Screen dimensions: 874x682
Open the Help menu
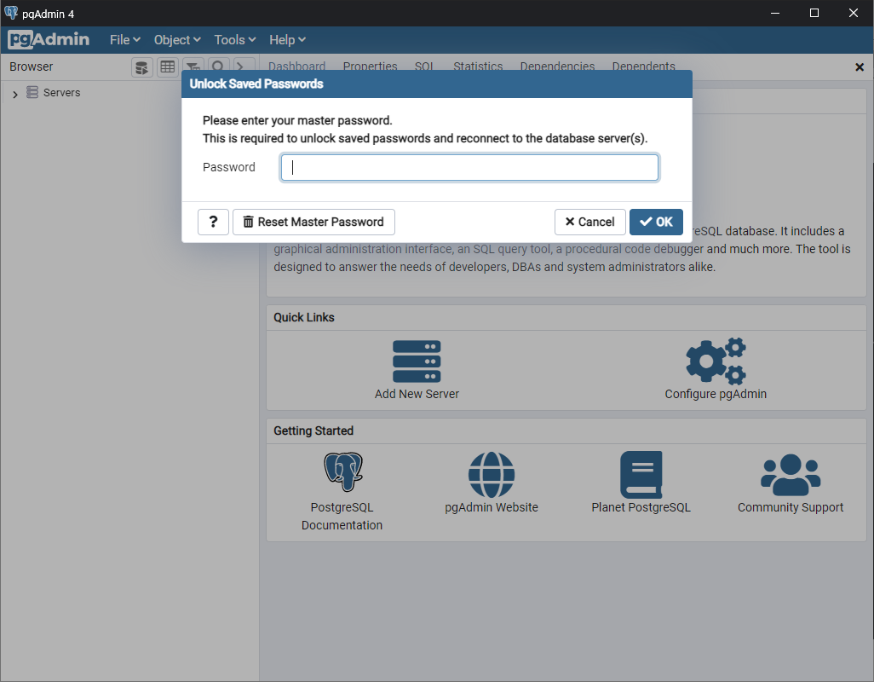pos(287,39)
